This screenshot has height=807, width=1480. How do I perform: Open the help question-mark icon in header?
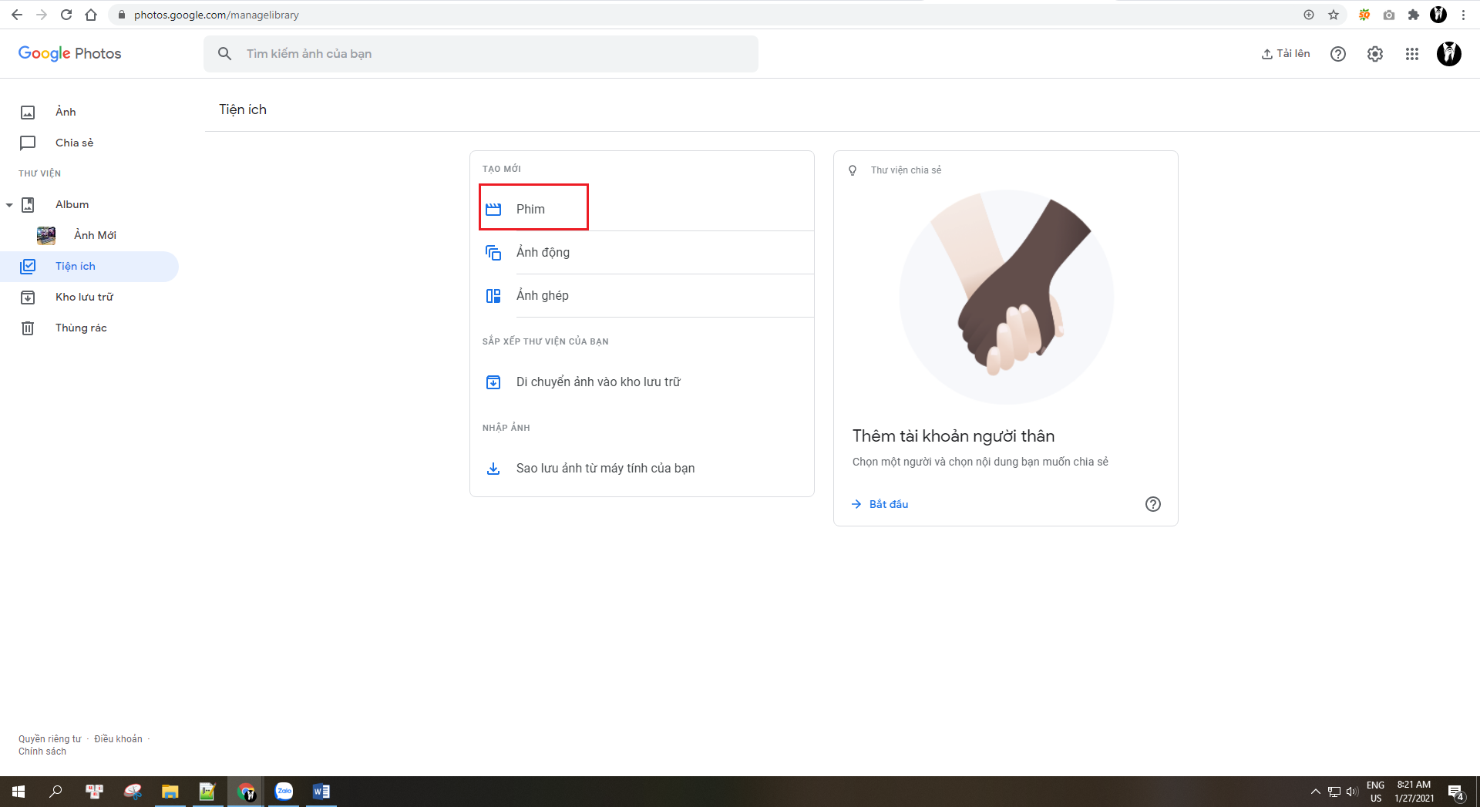pos(1338,54)
